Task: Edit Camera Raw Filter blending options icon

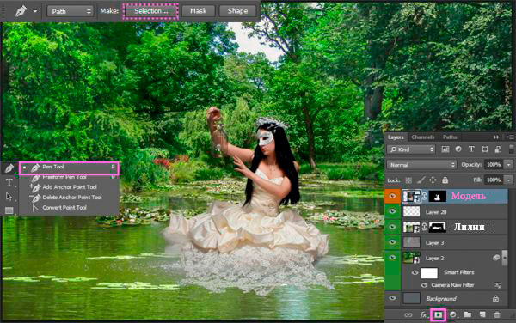Action: [x=498, y=285]
